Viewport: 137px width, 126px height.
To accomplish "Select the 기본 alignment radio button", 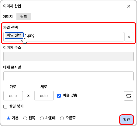I will 8,118.
